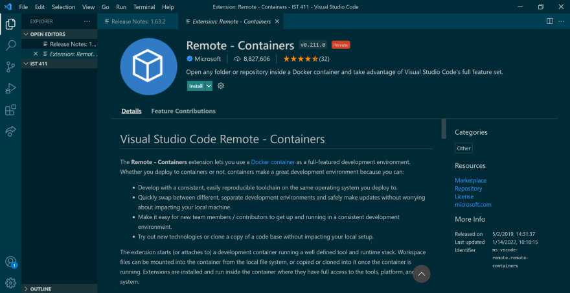Open the Search view in activity bar
This screenshot has width=570, height=293.
pyautogui.click(x=10, y=45)
